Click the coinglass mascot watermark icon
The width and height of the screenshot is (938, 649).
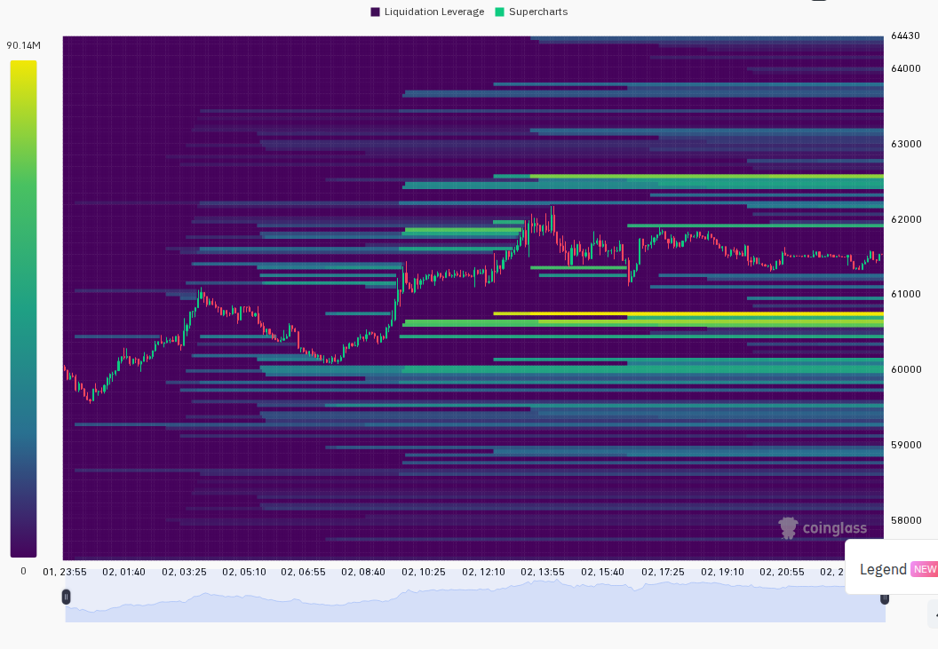tap(789, 528)
